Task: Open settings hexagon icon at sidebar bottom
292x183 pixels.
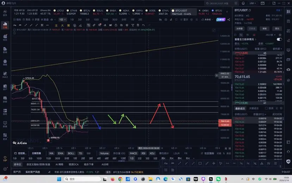Action: [x=5, y=169]
